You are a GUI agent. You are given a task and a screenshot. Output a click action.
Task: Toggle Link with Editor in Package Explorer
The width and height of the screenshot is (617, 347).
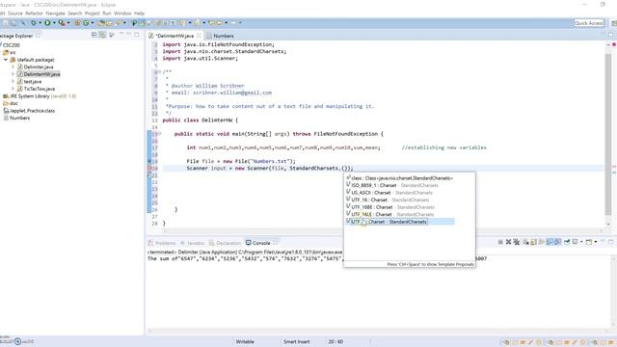pyautogui.click(x=102, y=35)
